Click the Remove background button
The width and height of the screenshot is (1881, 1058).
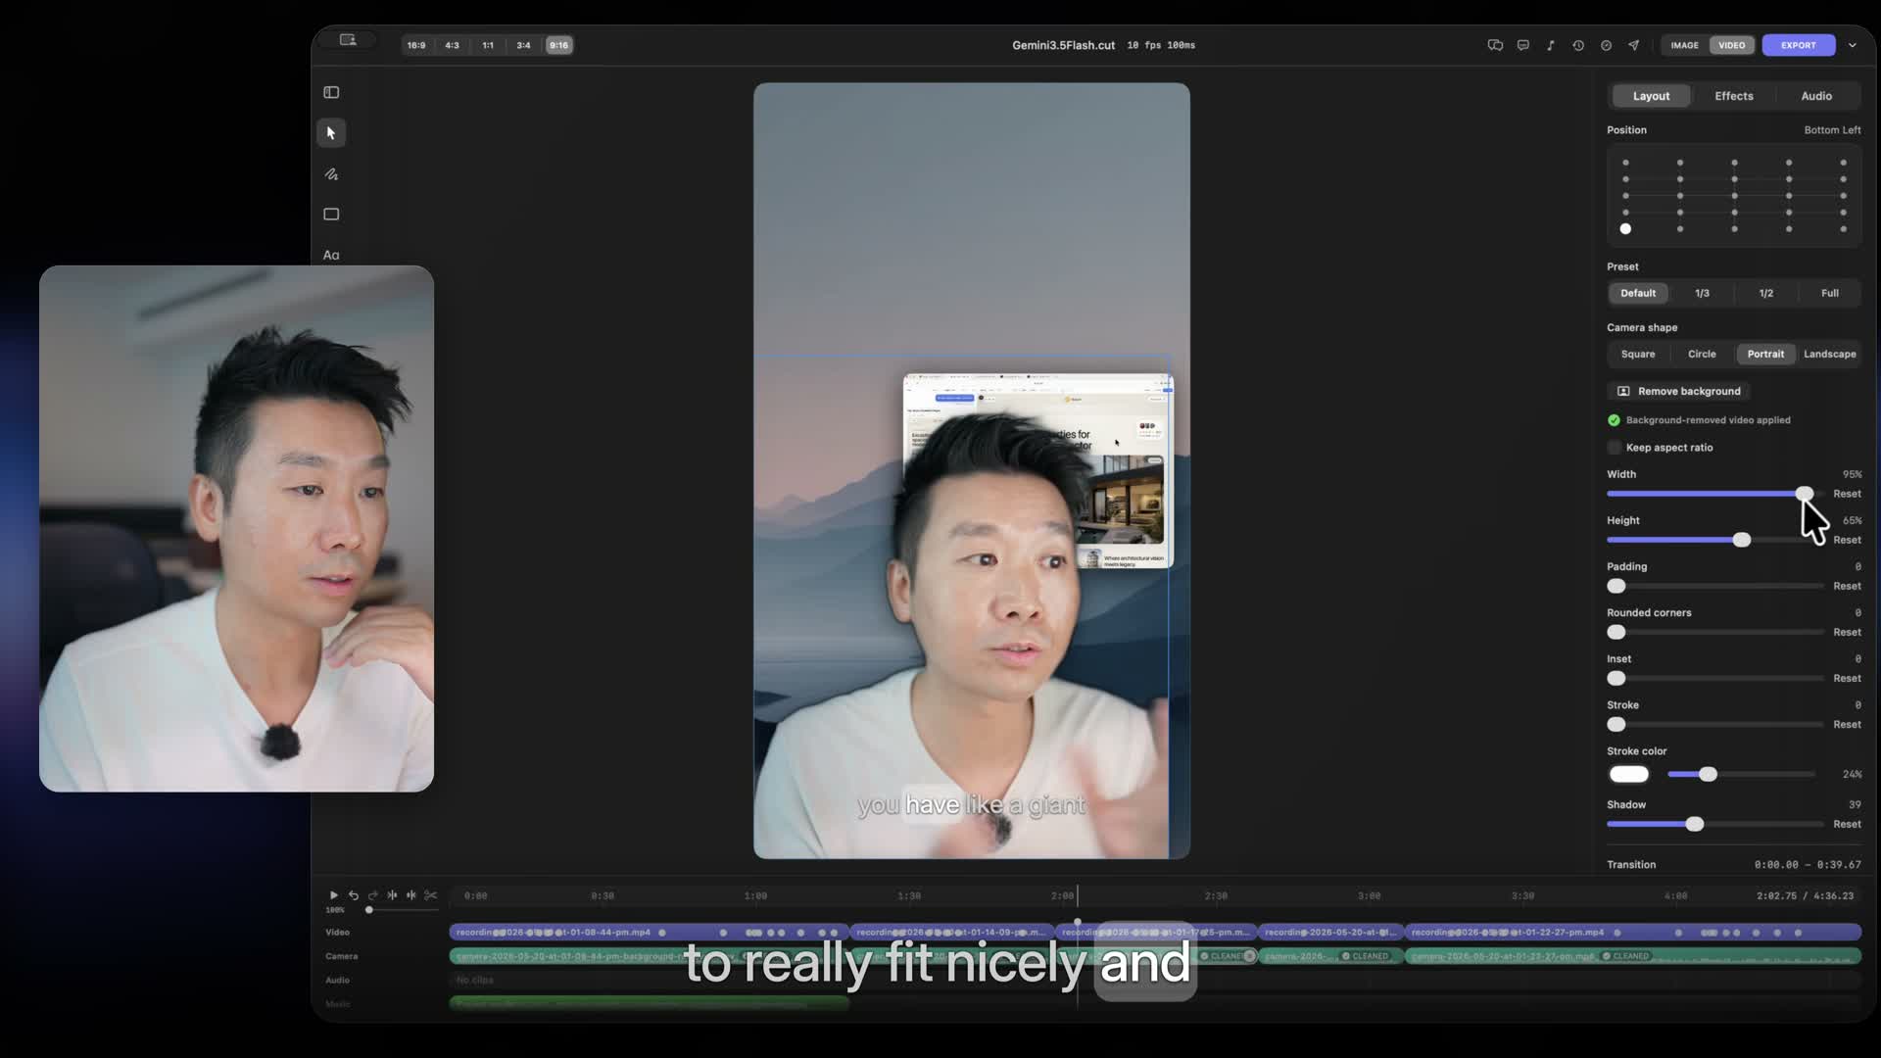click(1679, 391)
